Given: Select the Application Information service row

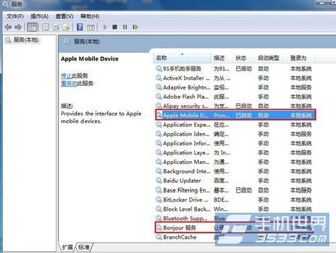Looking at the screenshot, I should [234, 143].
